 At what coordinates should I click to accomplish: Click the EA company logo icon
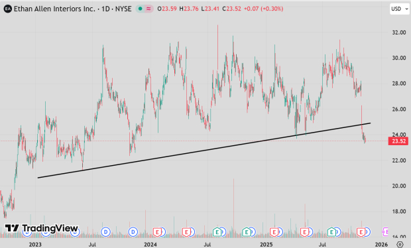click(x=7, y=9)
